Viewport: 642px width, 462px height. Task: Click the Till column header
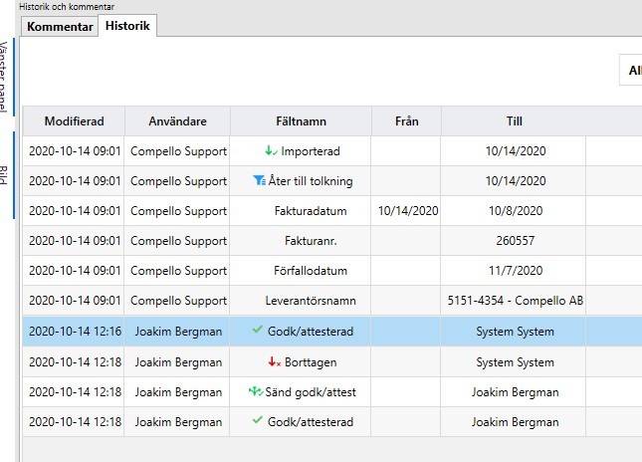tap(514, 121)
